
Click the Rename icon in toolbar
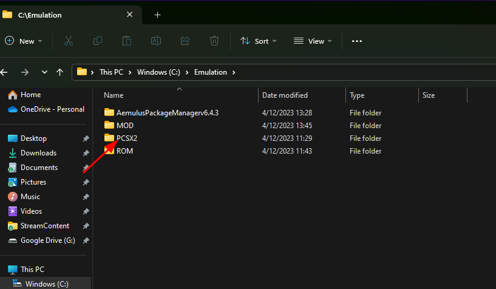coord(156,41)
